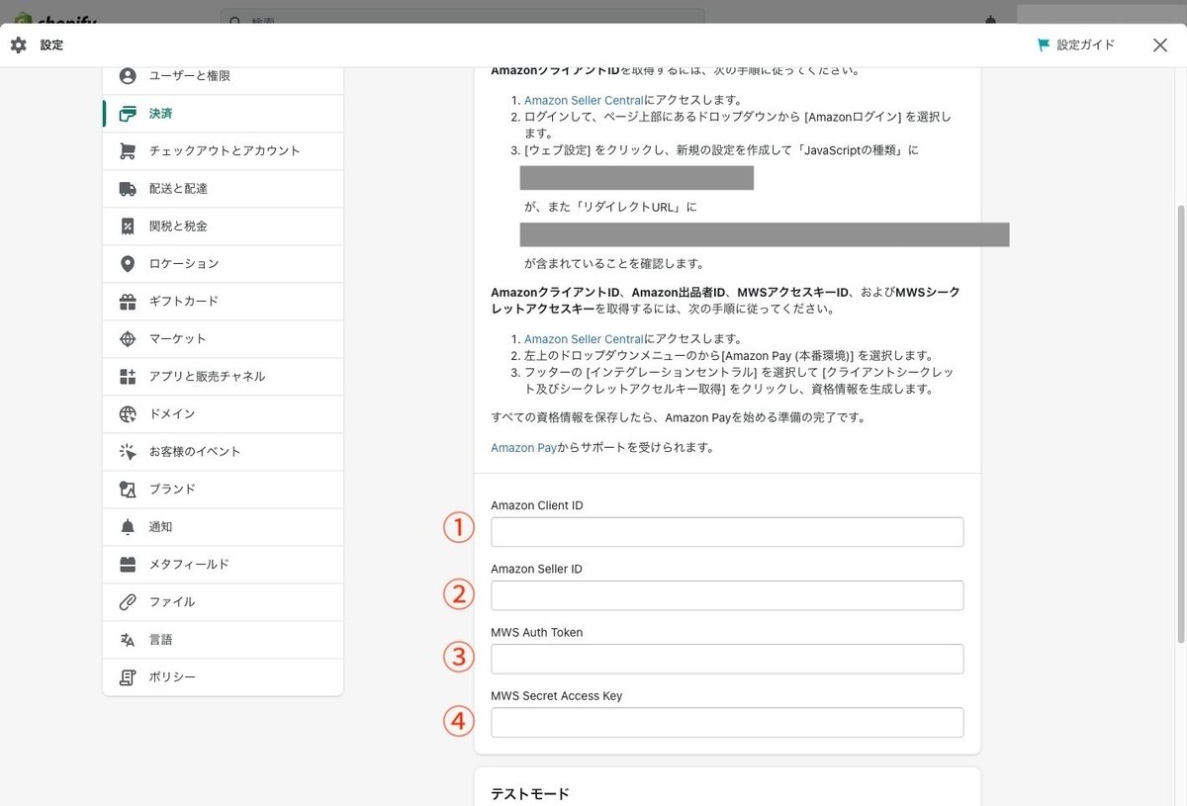Click the domain globe icon
This screenshot has width=1187, height=806.
(x=128, y=414)
